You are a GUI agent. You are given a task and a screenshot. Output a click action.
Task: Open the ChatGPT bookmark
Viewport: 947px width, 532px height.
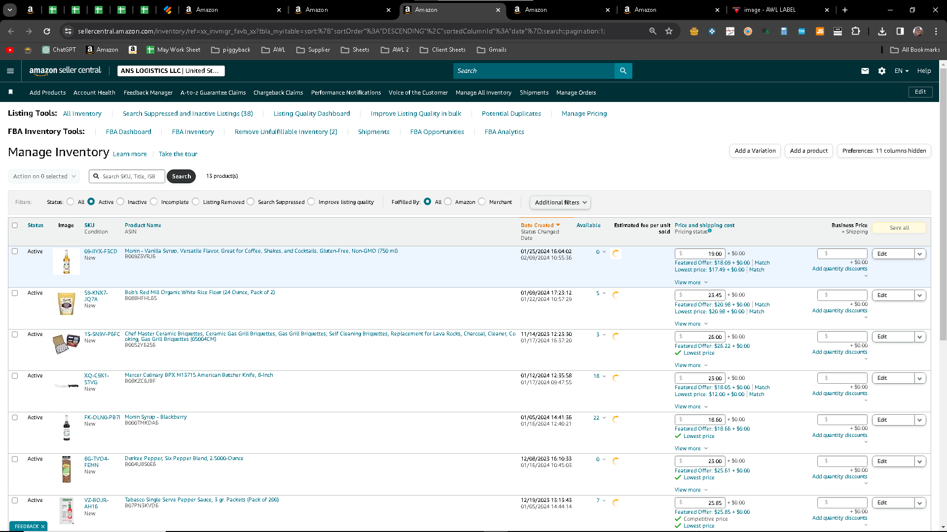point(59,50)
